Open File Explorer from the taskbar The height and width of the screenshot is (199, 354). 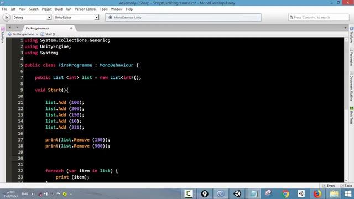click(334, 193)
